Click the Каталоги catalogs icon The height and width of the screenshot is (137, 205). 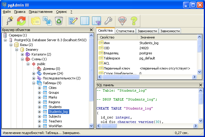(28, 54)
